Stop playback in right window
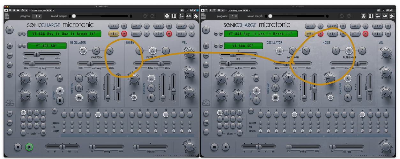The image size is (400, 159). pyautogui.click(x=214, y=147)
